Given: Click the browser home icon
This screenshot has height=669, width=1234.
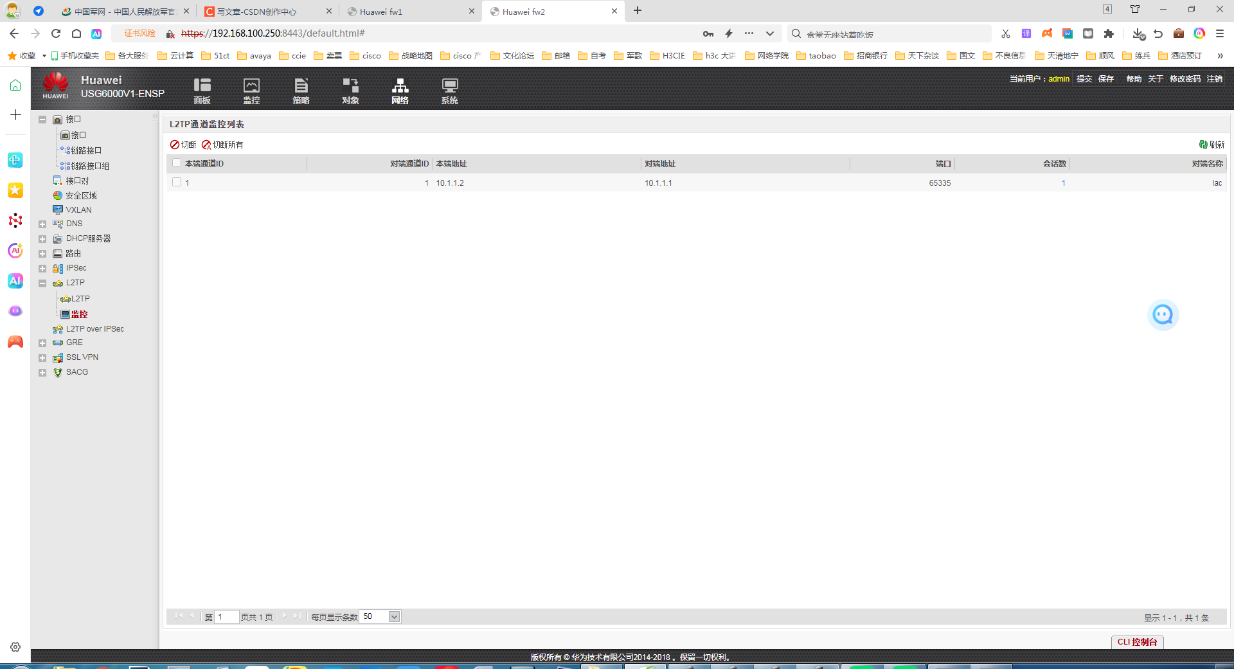Looking at the screenshot, I should pos(76,33).
